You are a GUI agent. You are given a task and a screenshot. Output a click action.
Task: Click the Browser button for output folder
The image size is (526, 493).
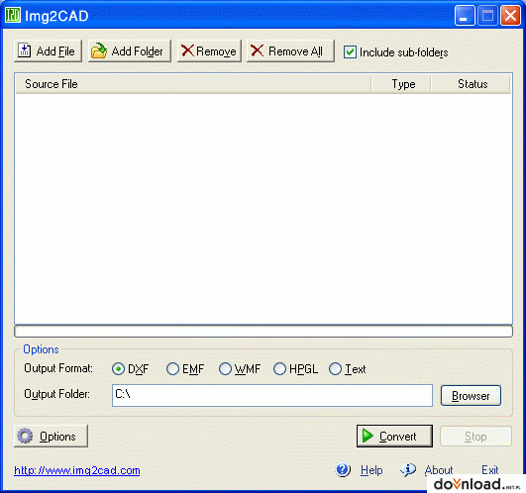click(471, 395)
